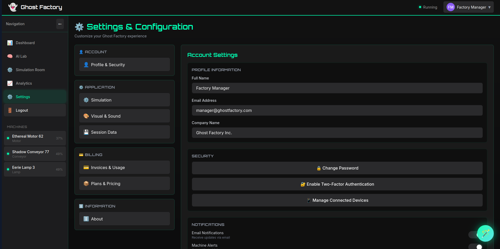Click the Dashboard bar chart icon

(10, 43)
